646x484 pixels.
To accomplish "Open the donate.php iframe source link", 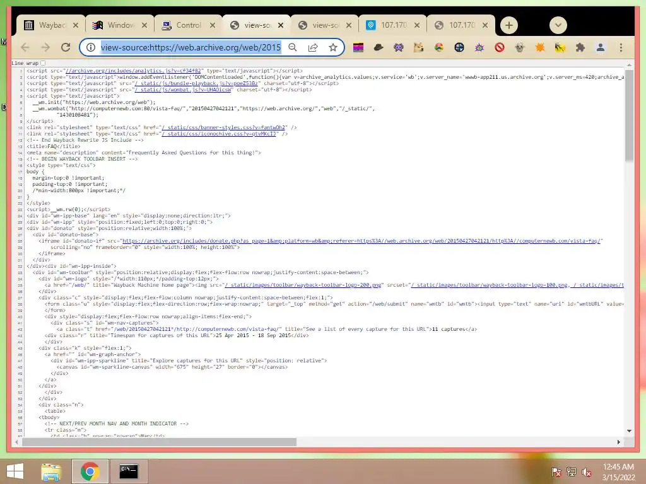I will click(x=362, y=241).
